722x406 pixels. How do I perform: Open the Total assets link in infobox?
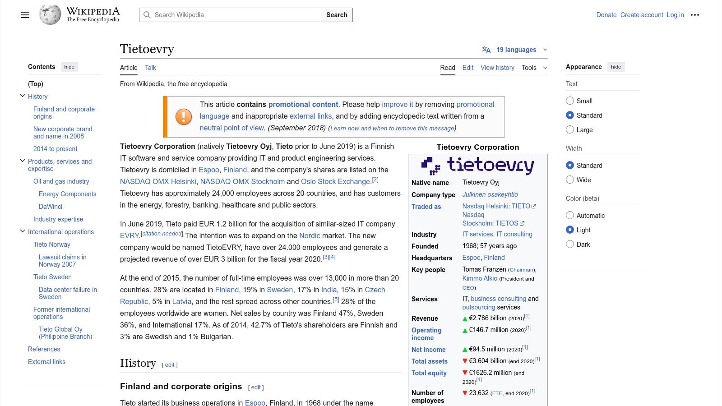click(430, 361)
